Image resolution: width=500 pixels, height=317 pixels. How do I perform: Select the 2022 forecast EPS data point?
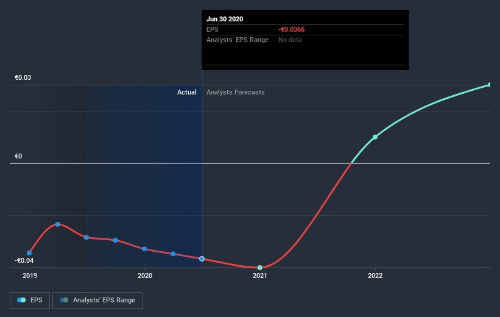[375, 137]
